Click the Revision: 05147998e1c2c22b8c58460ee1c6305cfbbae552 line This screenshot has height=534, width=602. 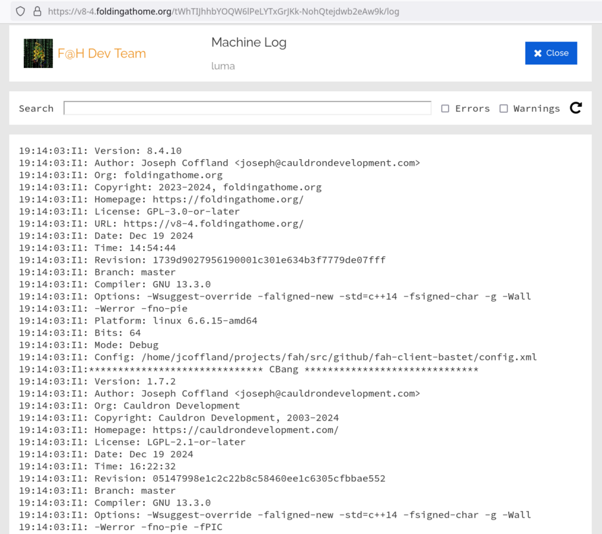click(x=202, y=479)
